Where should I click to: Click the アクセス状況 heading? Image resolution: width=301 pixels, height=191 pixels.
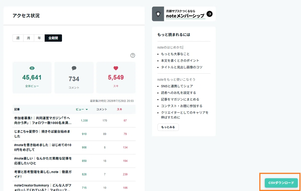coord(26,16)
